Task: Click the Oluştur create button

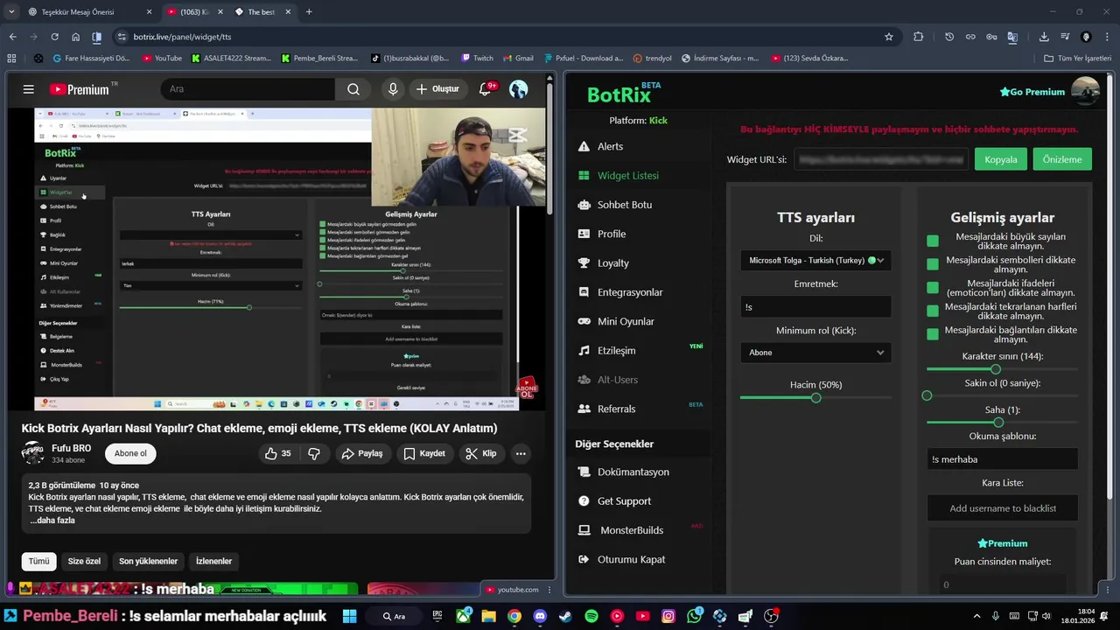Action: [x=437, y=89]
